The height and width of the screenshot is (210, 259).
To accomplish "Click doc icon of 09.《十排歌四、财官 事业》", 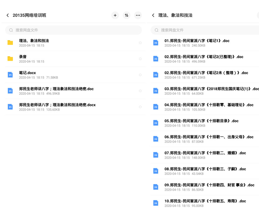I will [156, 187].
